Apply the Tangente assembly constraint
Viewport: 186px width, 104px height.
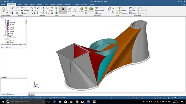[133, 8]
